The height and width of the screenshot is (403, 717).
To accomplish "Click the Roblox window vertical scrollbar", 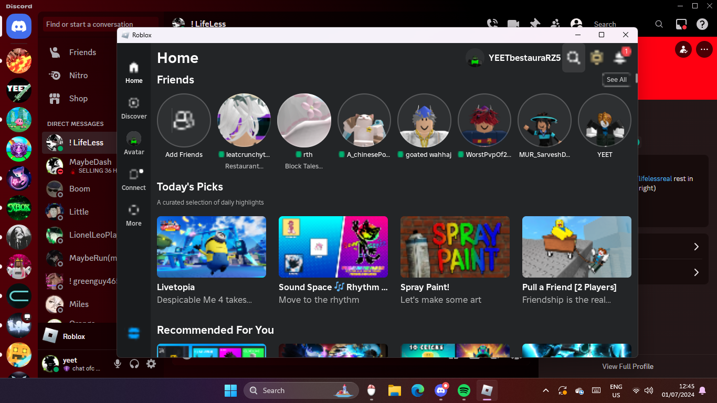I will [x=636, y=78].
